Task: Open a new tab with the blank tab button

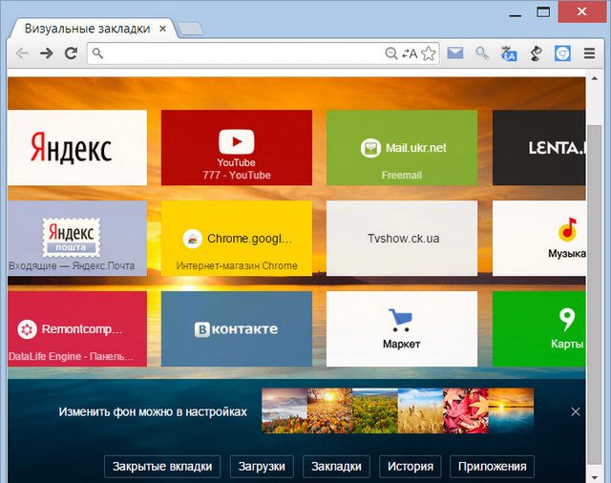Action: (x=190, y=30)
